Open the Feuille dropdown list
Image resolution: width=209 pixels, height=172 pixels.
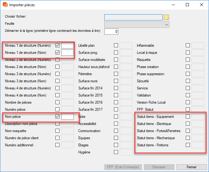click(x=137, y=24)
